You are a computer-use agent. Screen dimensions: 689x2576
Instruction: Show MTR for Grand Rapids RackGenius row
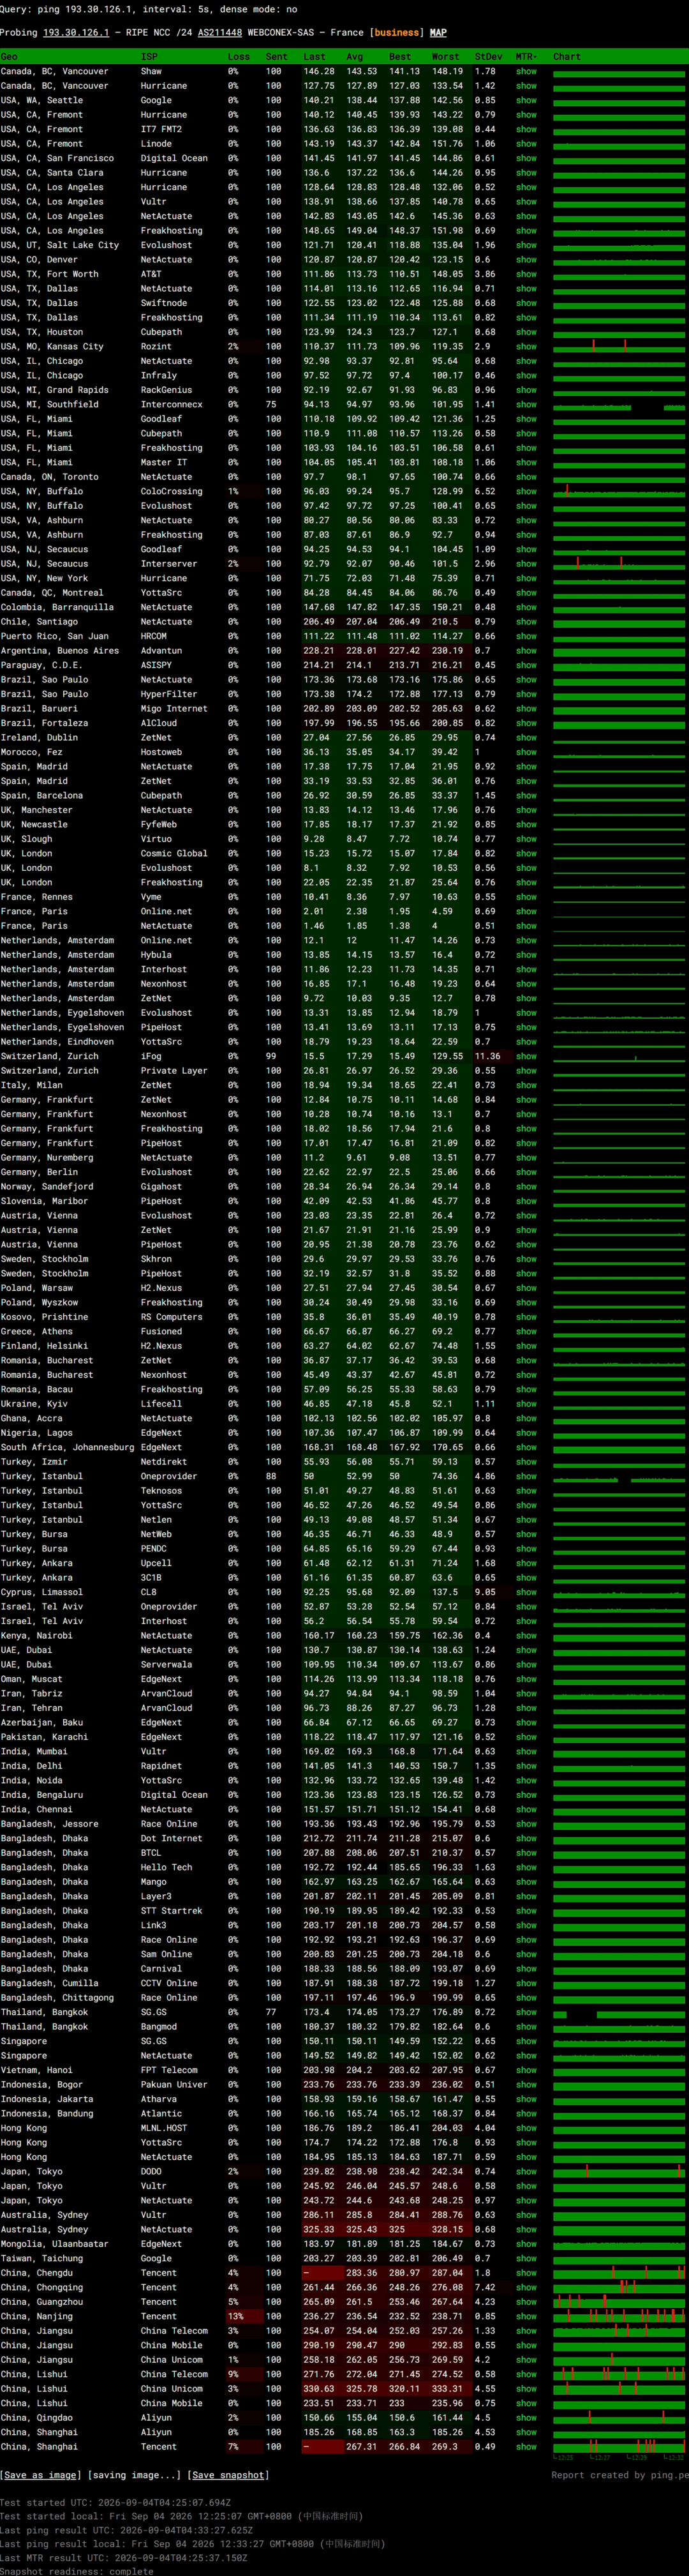[x=526, y=390]
